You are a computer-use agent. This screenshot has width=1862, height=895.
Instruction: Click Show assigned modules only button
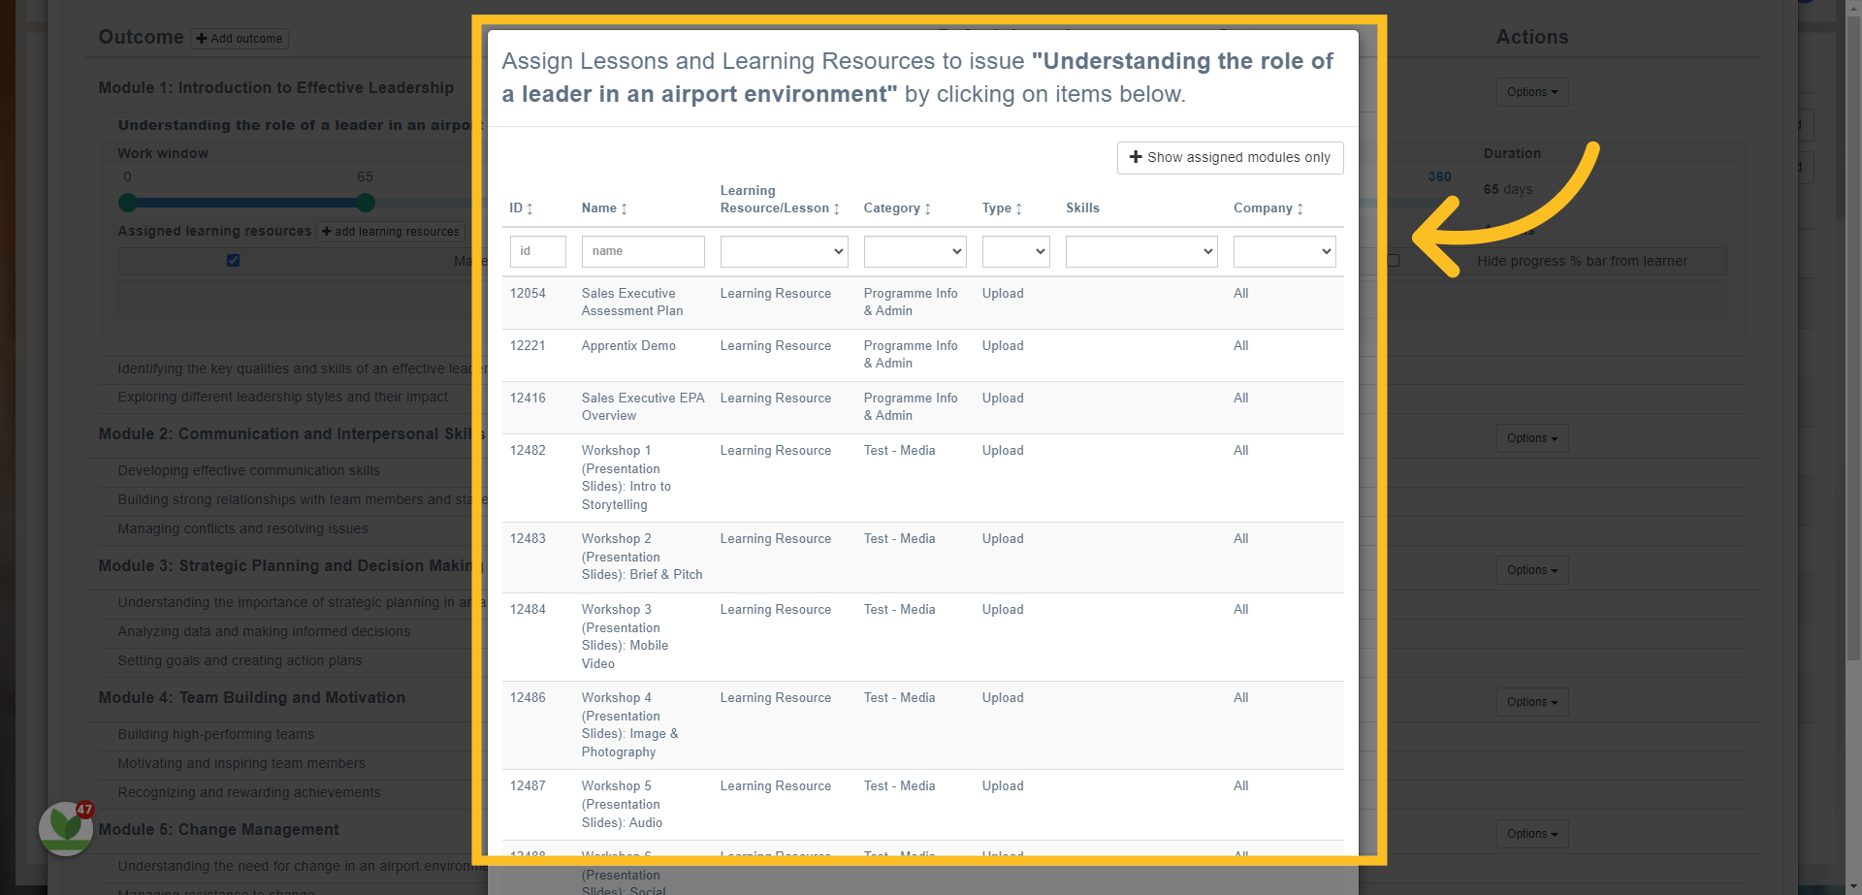coord(1230,158)
